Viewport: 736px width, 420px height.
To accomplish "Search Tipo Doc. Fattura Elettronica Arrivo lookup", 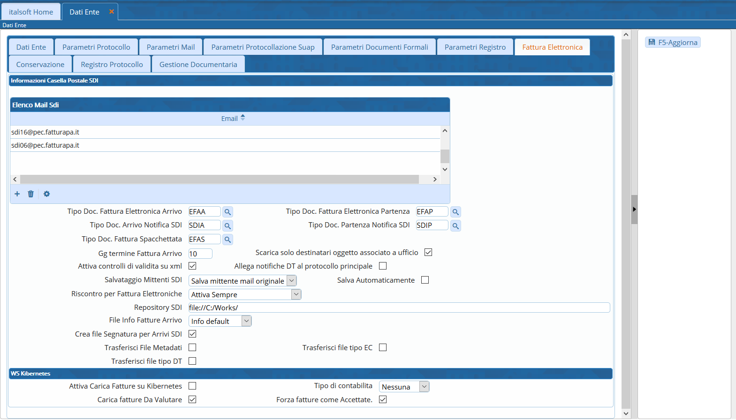I will 228,212.
